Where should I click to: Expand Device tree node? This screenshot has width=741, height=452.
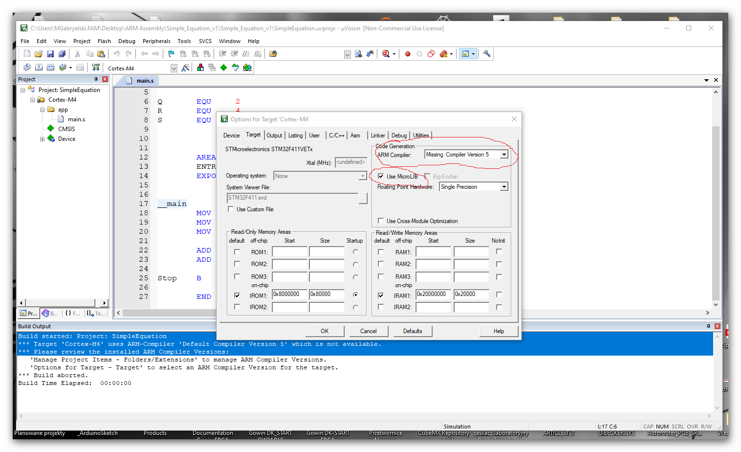[x=42, y=139]
